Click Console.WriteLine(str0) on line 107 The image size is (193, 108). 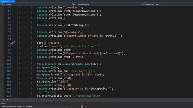pyautogui.click(x=55, y=85)
